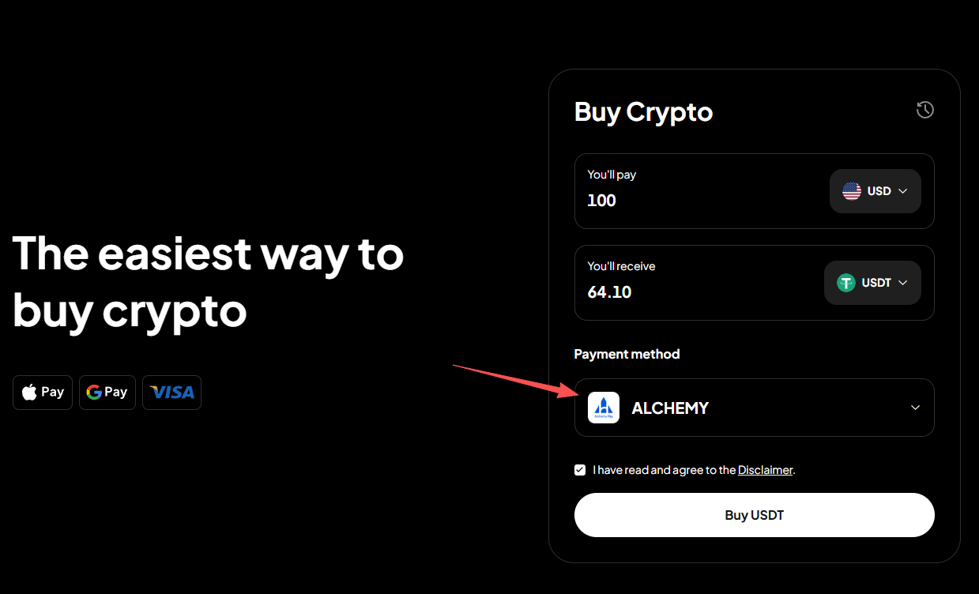Click the agreement text beside the checkbox
This screenshot has width=979, height=594.
coord(665,470)
